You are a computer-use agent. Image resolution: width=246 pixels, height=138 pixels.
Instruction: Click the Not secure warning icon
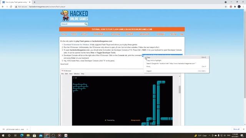coord(16,7)
